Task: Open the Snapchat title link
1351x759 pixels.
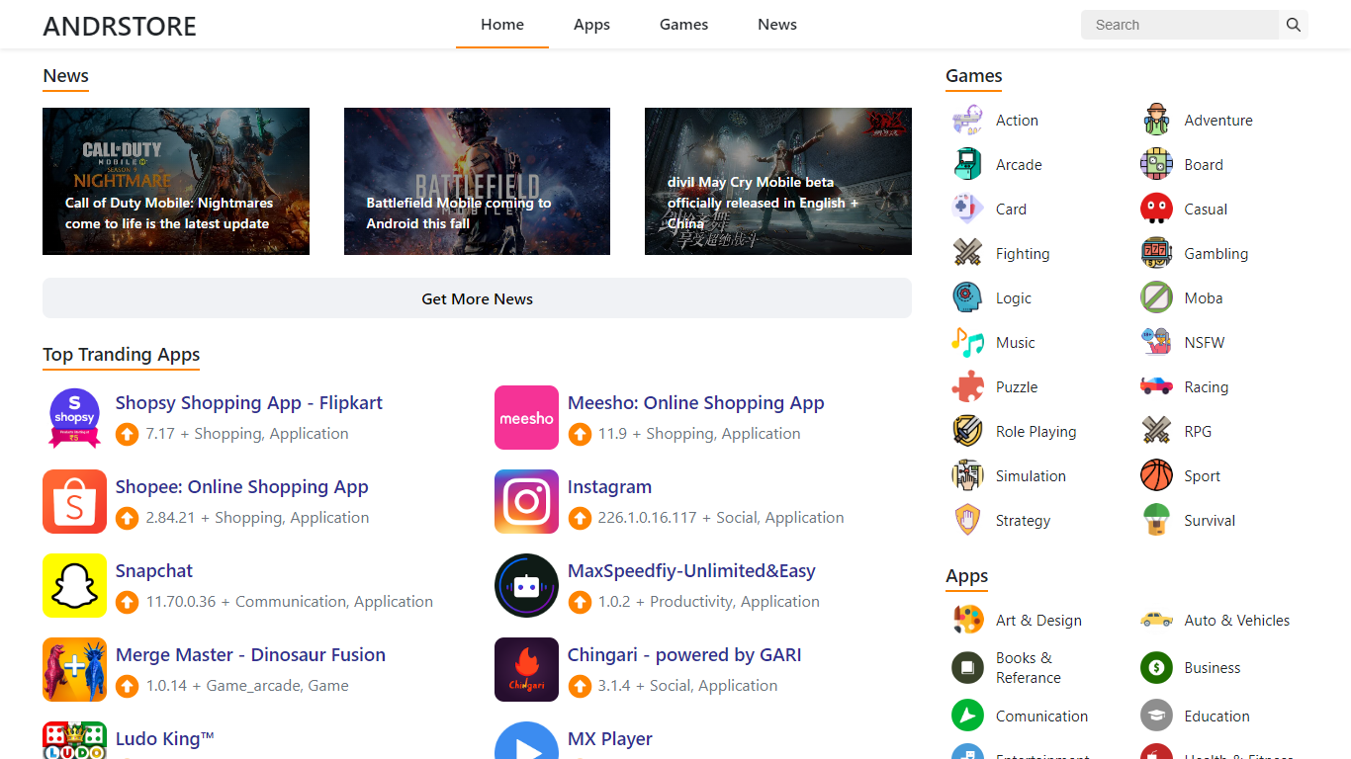Action: coord(154,570)
